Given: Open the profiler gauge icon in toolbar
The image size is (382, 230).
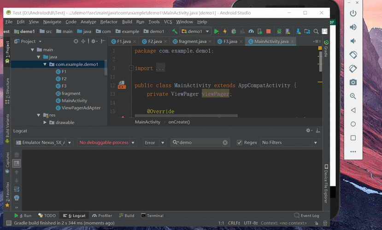Looking at the screenshot, I should [x=251, y=31].
